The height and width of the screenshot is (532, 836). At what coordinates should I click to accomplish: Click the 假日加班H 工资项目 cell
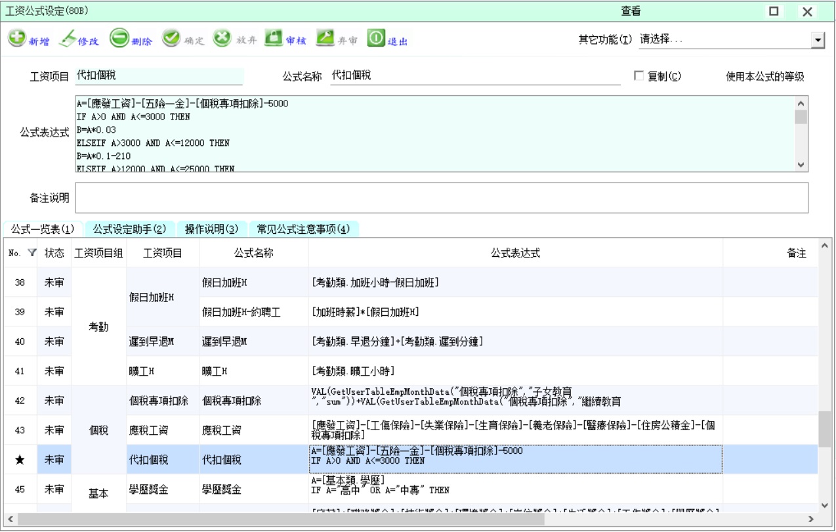coord(163,297)
